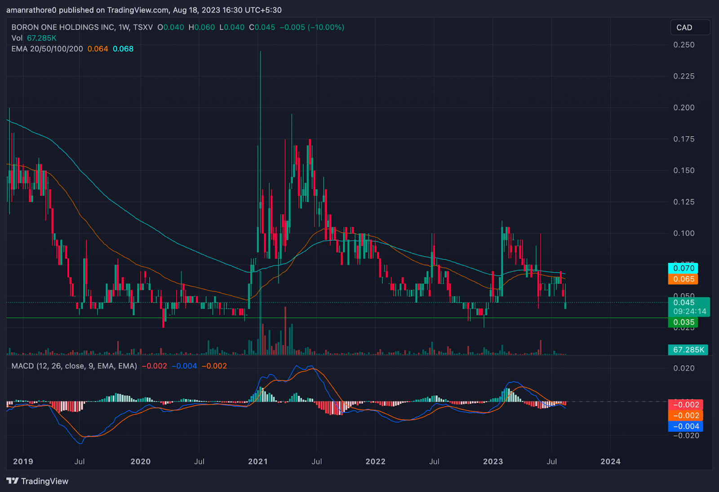Click the 2024 time axis label

click(610, 461)
